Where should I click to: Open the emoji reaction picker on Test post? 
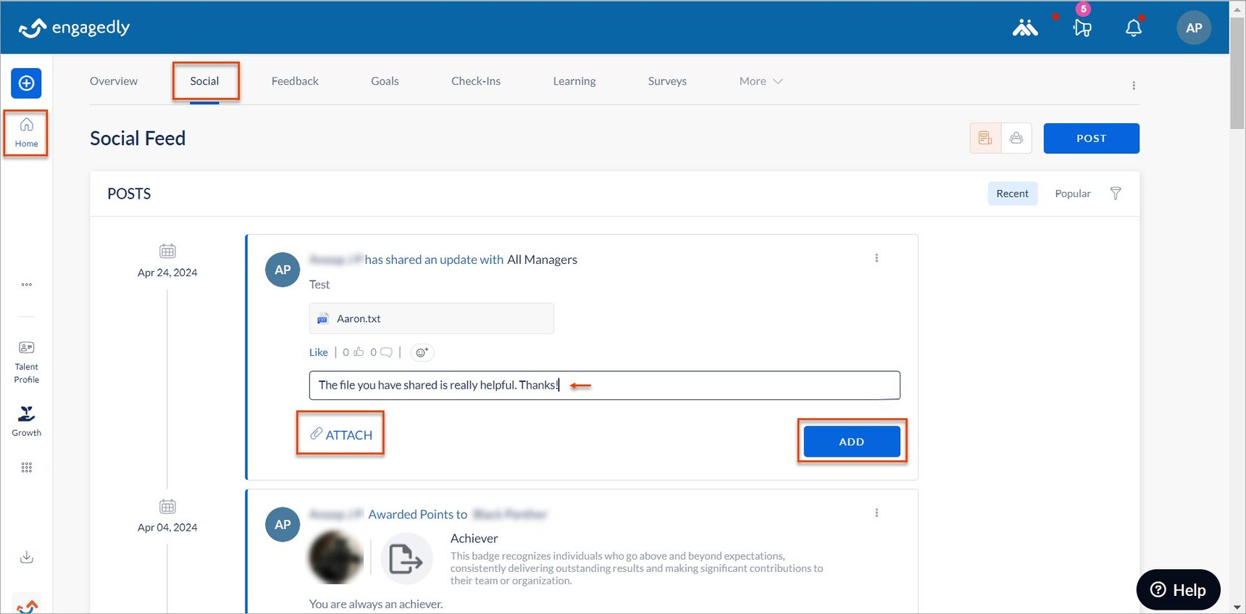point(422,353)
